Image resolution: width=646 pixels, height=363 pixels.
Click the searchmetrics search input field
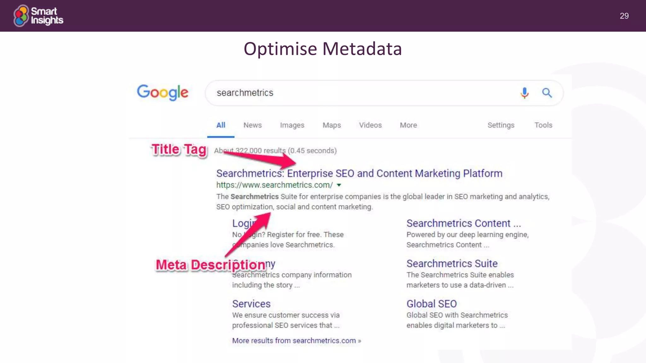click(x=384, y=93)
